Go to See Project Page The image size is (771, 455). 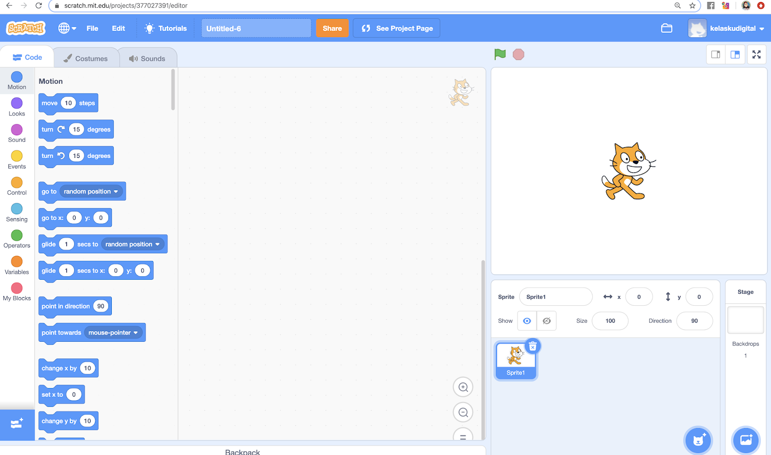[397, 28]
